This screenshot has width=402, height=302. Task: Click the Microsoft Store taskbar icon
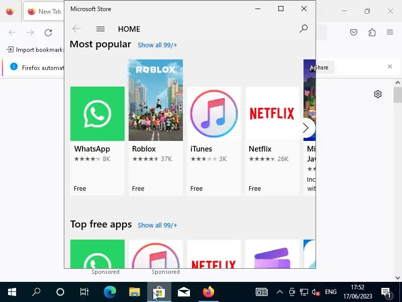click(159, 292)
